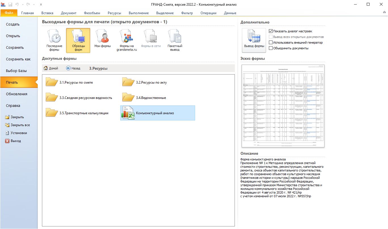This screenshot has width=388, height=229.
Task: Open Формы на grandsmeta.ru icon
Action: point(126,40)
